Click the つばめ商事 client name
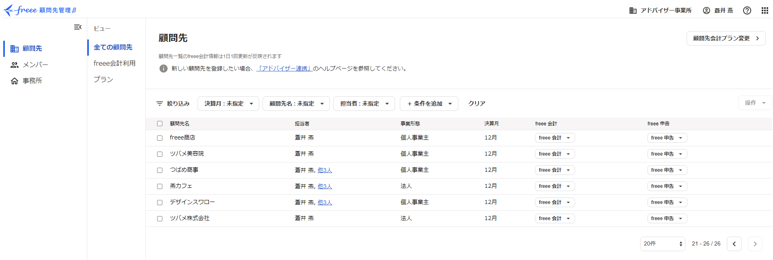This screenshot has width=773, height=260. [x=184, y=170]
